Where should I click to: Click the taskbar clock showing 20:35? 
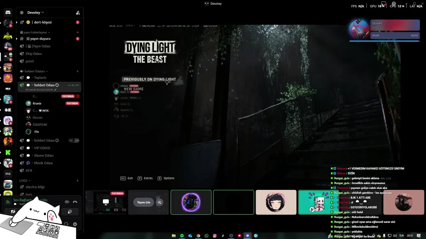[x=410, y=236]
